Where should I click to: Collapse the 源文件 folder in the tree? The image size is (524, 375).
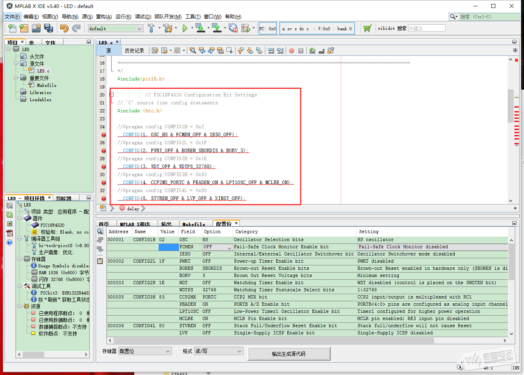click(16, 64)
